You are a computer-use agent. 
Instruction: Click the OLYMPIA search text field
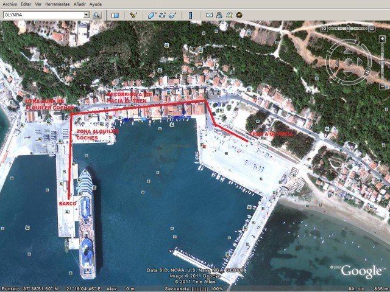click(41, 15)
